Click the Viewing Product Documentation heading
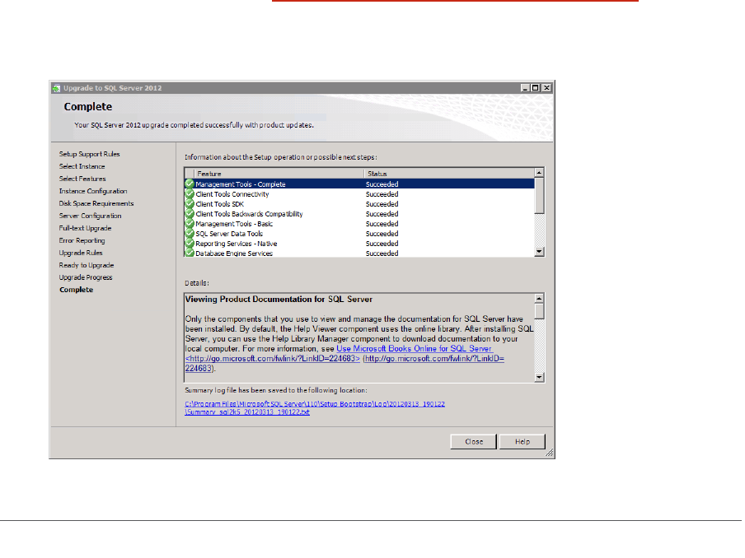Image resolution: width=745 pixels, height=558 pixels. point(279,300)
